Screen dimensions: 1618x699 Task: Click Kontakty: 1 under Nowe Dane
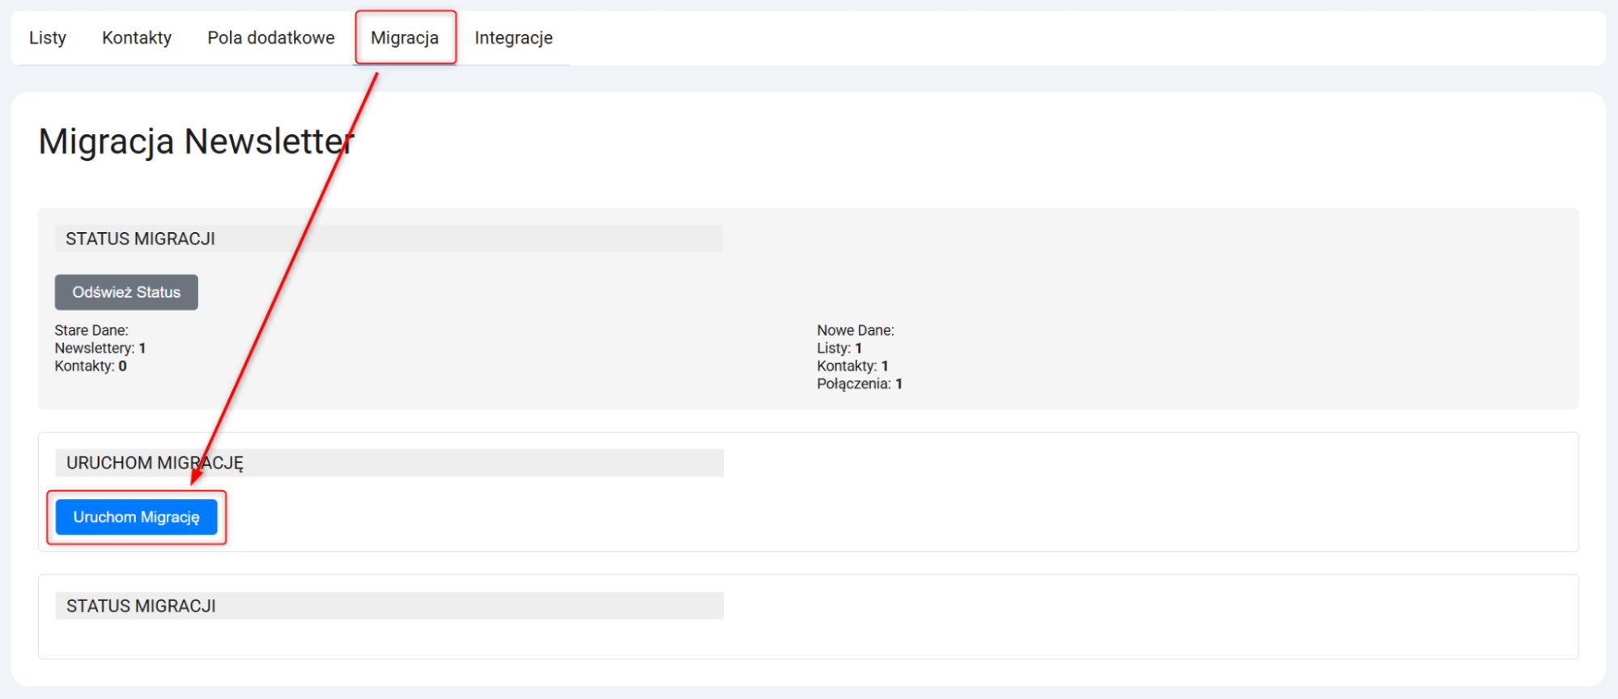852,366
